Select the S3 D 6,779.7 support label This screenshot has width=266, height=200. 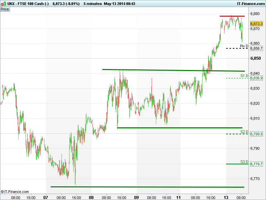[256, 164]
